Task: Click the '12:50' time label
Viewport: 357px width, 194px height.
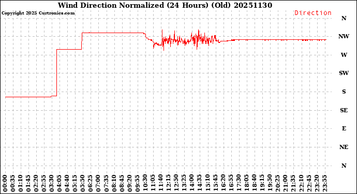Action: point(176,183)
